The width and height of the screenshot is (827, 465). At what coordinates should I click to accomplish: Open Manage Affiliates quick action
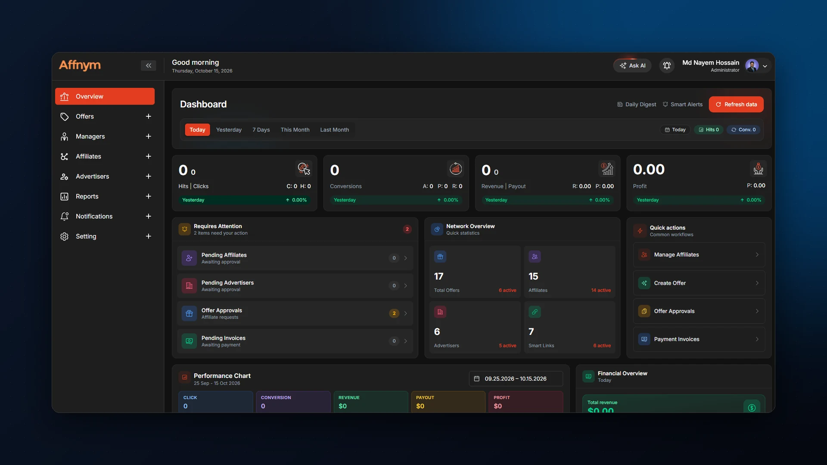tap(699, 255)
